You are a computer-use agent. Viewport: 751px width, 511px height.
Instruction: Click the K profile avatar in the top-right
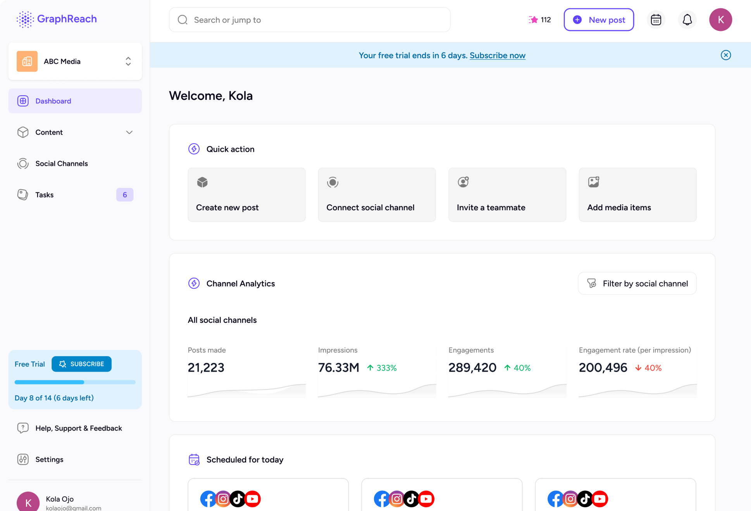click(x=720, y=20)
